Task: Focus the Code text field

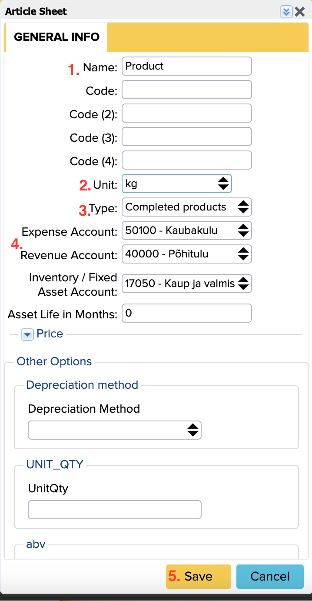Action: pos(186,90)
